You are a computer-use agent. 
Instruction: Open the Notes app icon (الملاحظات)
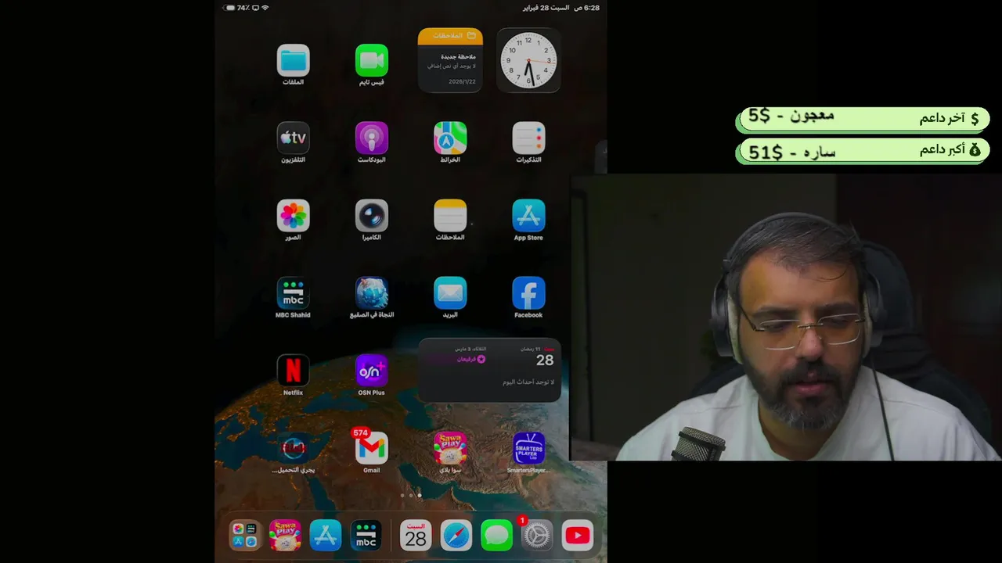[450, 215]
